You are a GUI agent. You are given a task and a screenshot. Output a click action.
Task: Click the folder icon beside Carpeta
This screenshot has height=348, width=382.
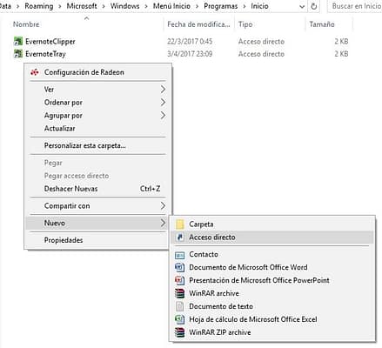(180, 224)
